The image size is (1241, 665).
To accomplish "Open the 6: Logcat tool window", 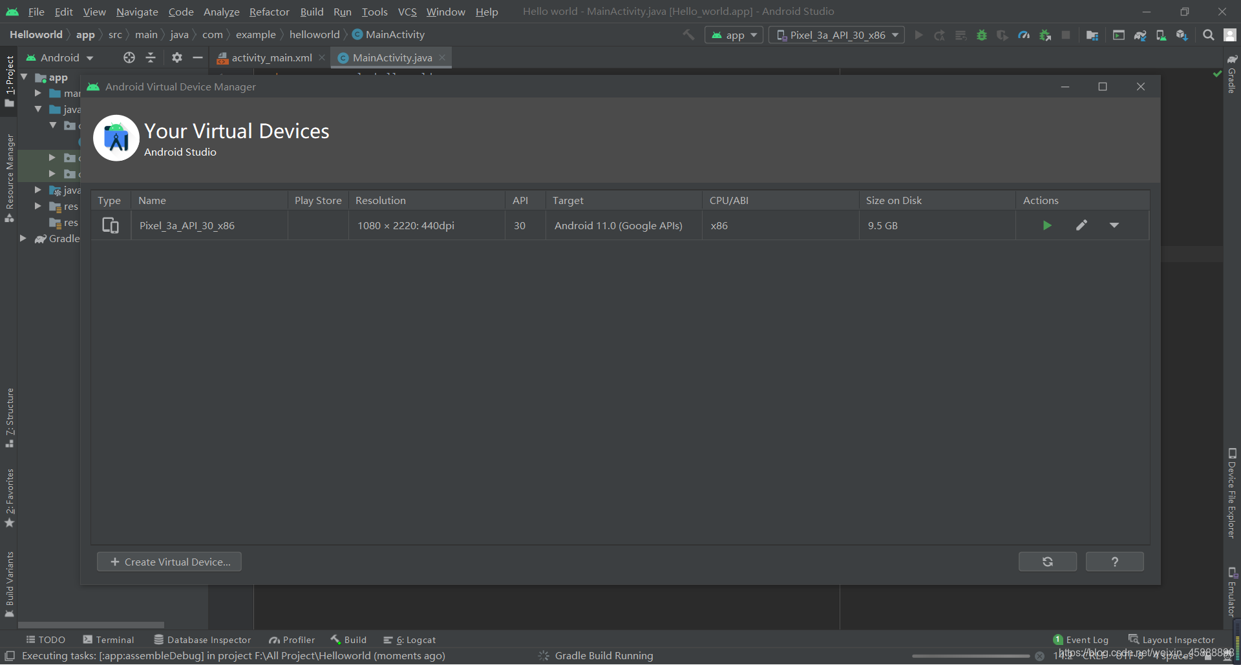I will point(410,640).
